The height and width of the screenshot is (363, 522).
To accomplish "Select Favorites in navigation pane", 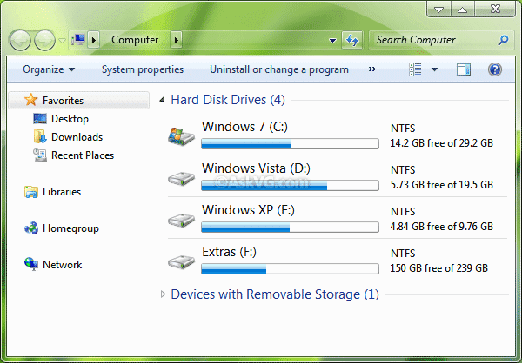I will pyautogui.click(x=79, y=101).
